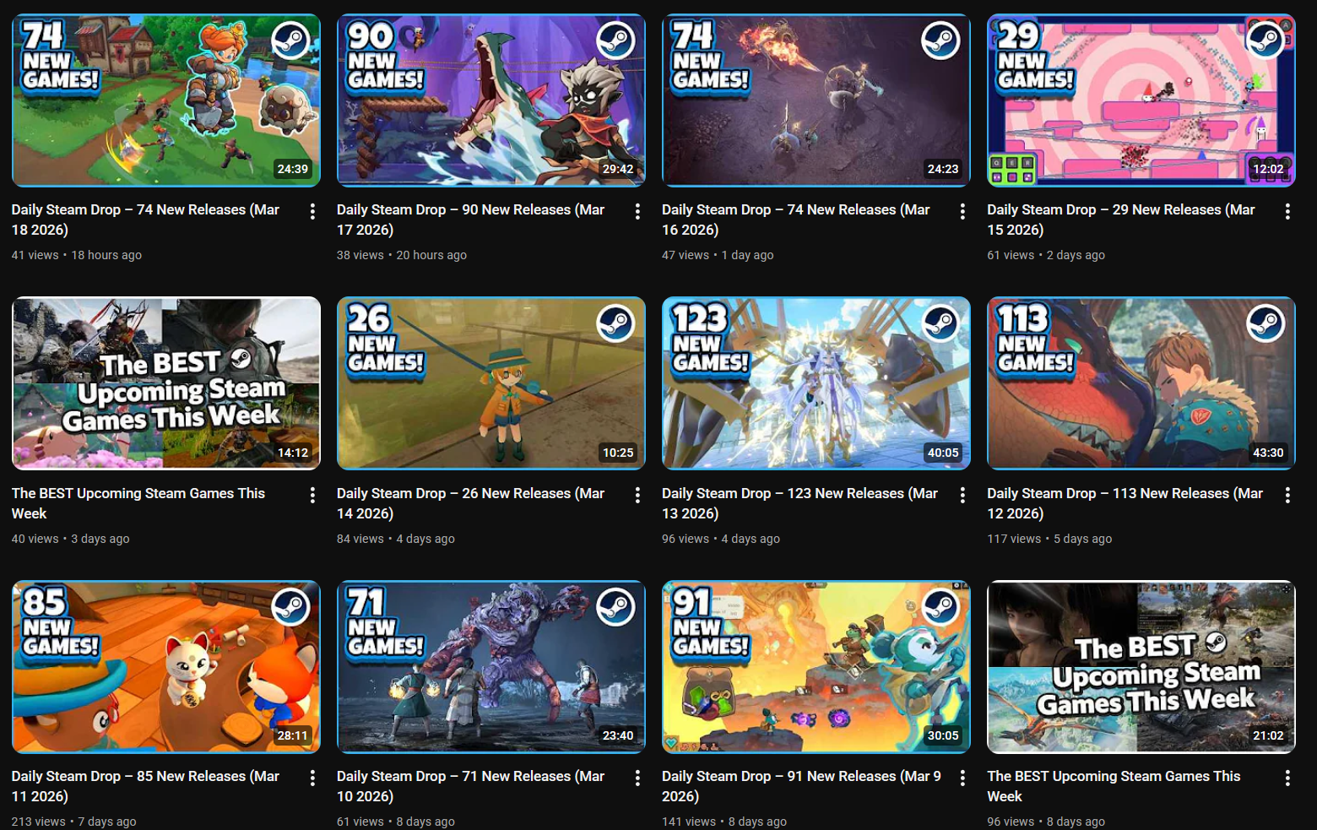Play the 91 New Games thumbnail
Image resolution: width=1317 pixels, height=830 pixels.
point(816,667)
